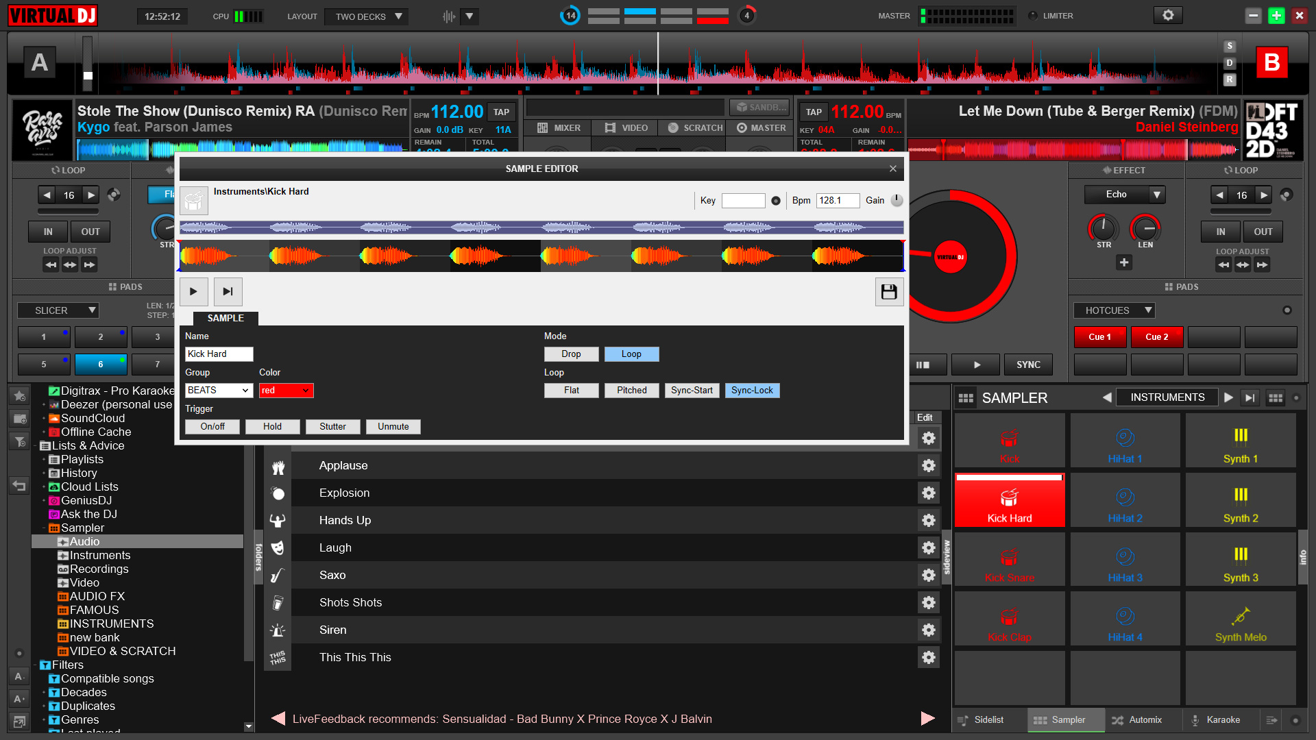Open settings gear for Siren sample
Image resolution: width=1316 pixels, height=740 pixels.
[929, 630]
